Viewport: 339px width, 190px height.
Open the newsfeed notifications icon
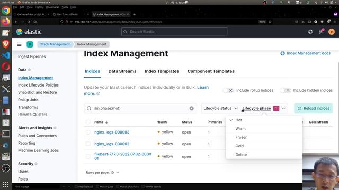coord(321,32)
